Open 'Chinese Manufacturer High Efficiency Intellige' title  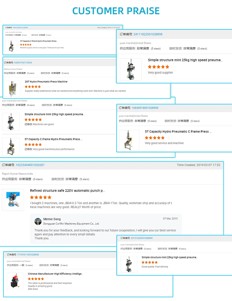point(55,274)
